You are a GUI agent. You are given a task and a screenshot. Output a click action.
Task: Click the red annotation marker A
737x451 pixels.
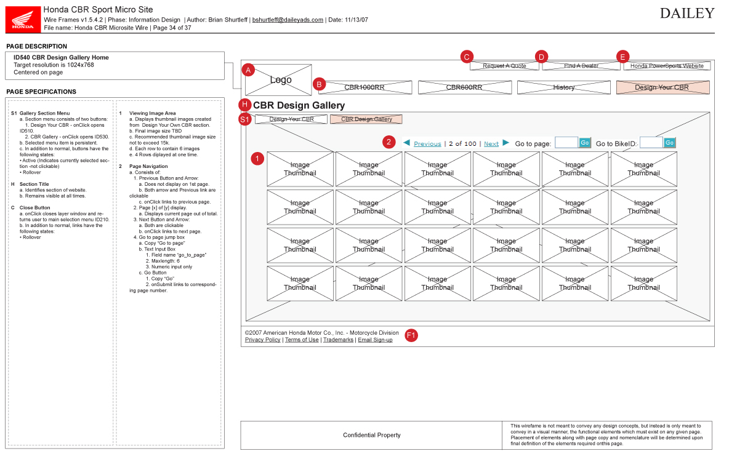tap(248, 70)
